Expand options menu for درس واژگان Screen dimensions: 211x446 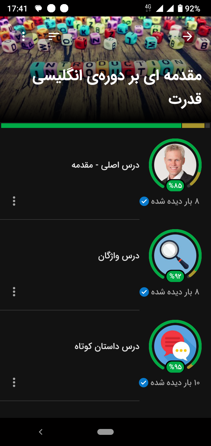pos(14,292)
